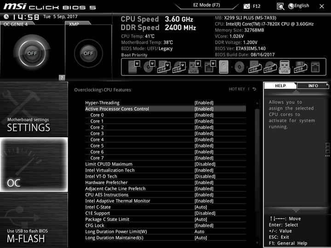
Task: Select the legacy hard disk boot icon
Action: click(224, 67)
